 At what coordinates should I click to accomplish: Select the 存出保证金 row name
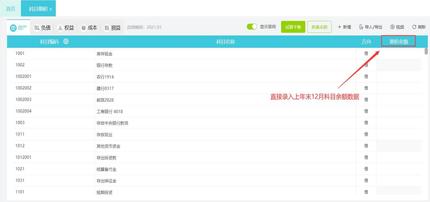click(106, 181)
